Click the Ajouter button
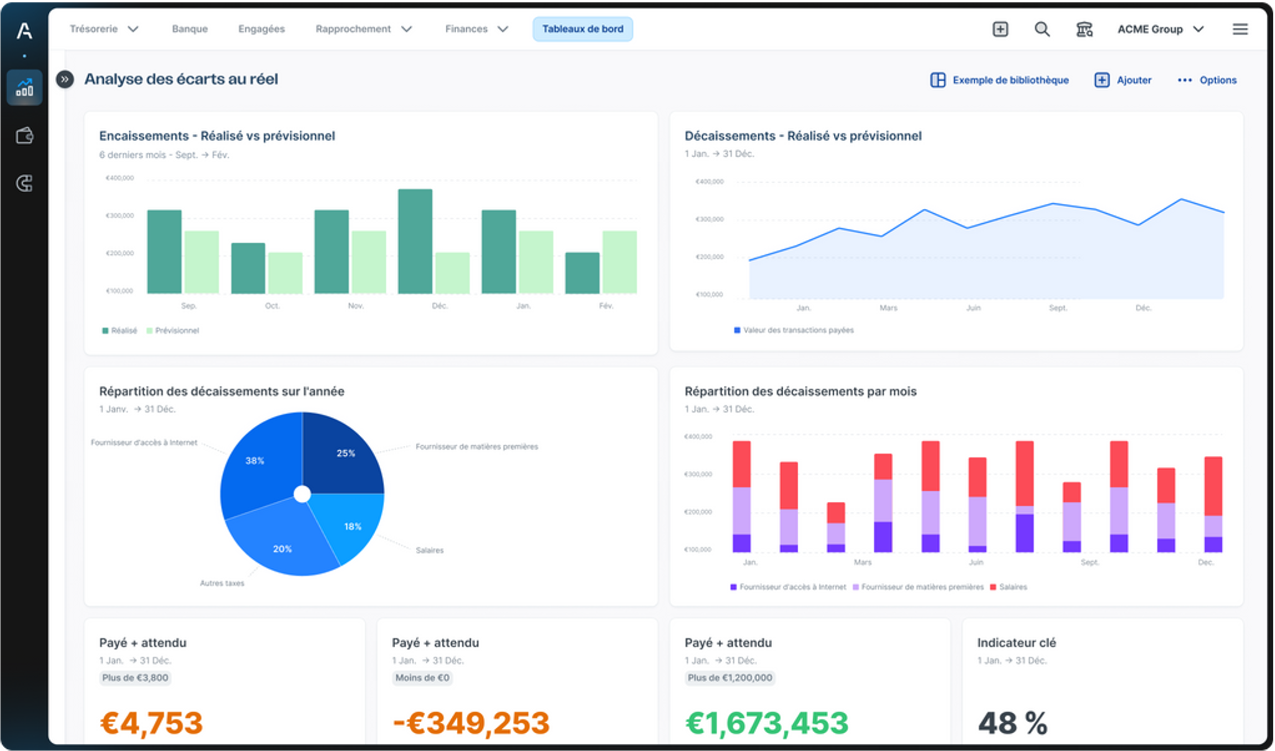This screenshot has height=751, width=1275. pos(1123,80)
